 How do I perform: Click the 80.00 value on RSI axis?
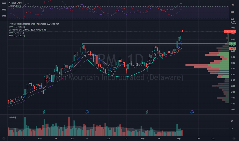tap(4, 3)
